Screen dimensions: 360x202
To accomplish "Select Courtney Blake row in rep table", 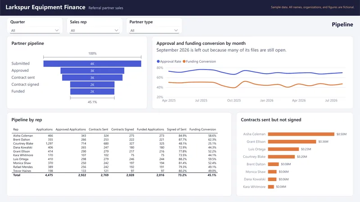I will (115, 143).
